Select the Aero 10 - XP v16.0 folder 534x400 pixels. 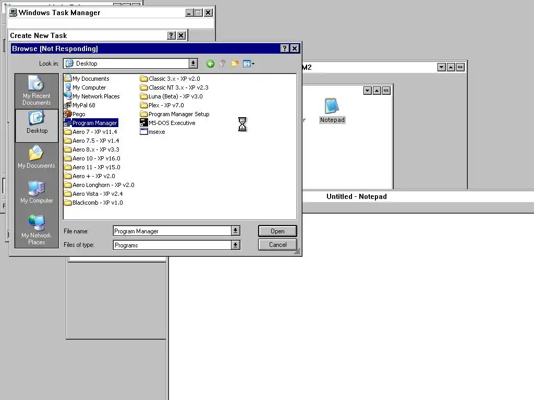click(92, 158)
